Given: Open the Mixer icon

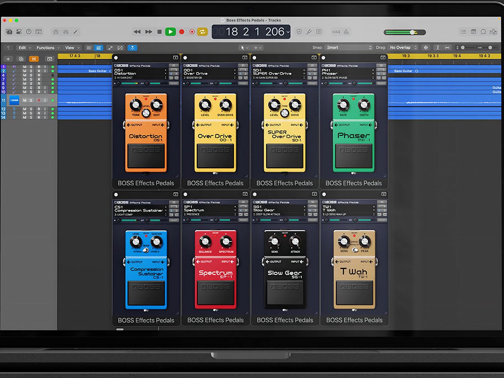Looking at the screenshot, I should click(66, 32).
